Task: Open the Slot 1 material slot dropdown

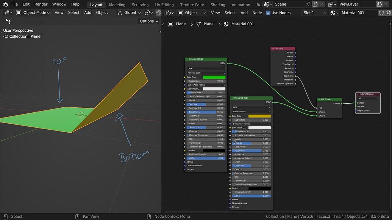Action: pyautogui.click(x=314, y=13)
